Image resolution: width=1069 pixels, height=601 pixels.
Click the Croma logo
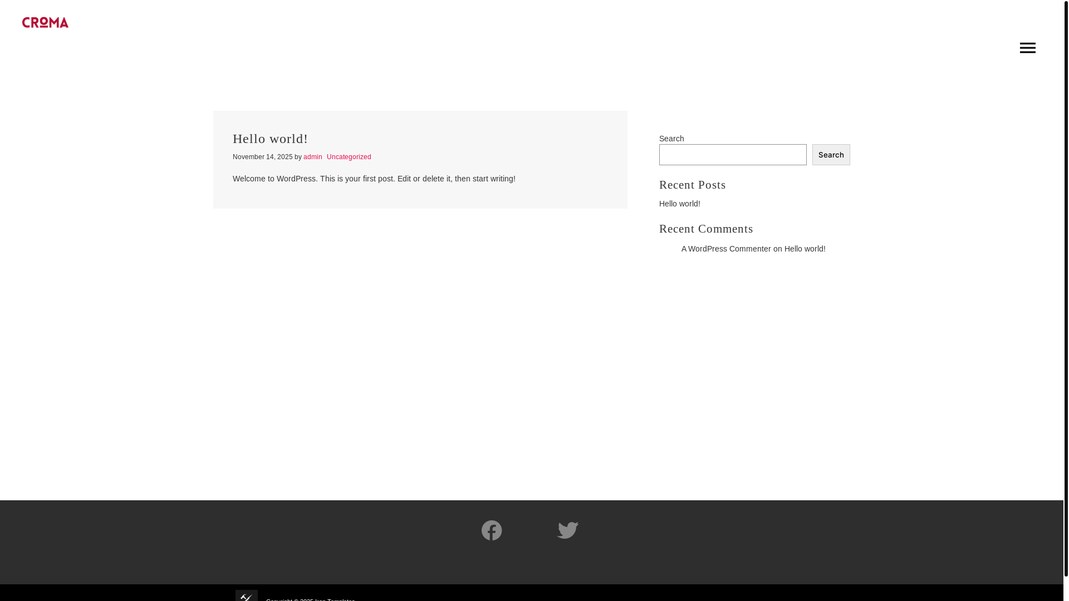click(45, 22)
